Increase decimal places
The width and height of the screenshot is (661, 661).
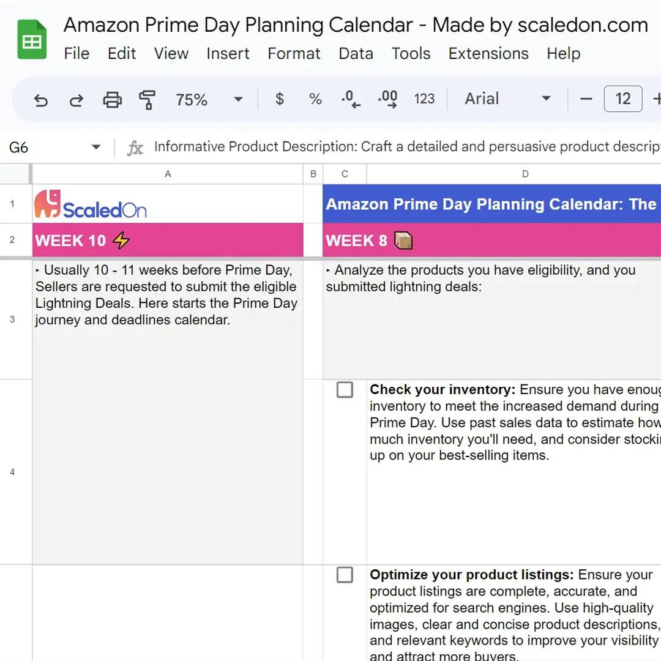tap(388, 99)
